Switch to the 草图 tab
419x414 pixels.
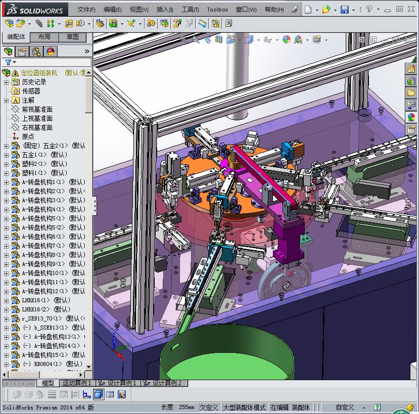pos(72,37)
